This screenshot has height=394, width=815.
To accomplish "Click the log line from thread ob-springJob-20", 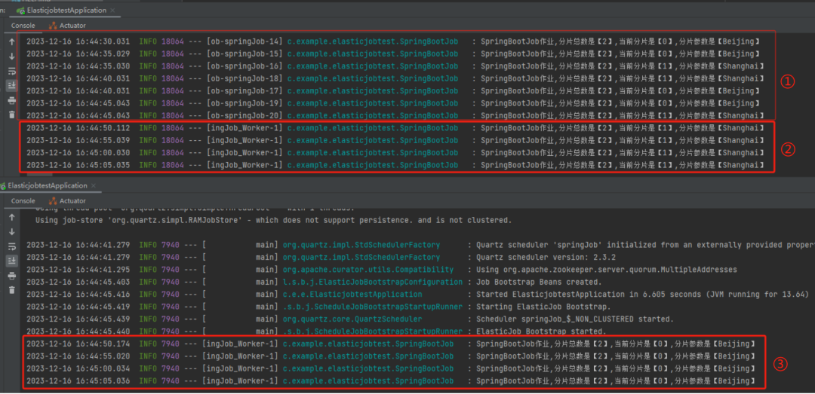I will coord(395,115).
